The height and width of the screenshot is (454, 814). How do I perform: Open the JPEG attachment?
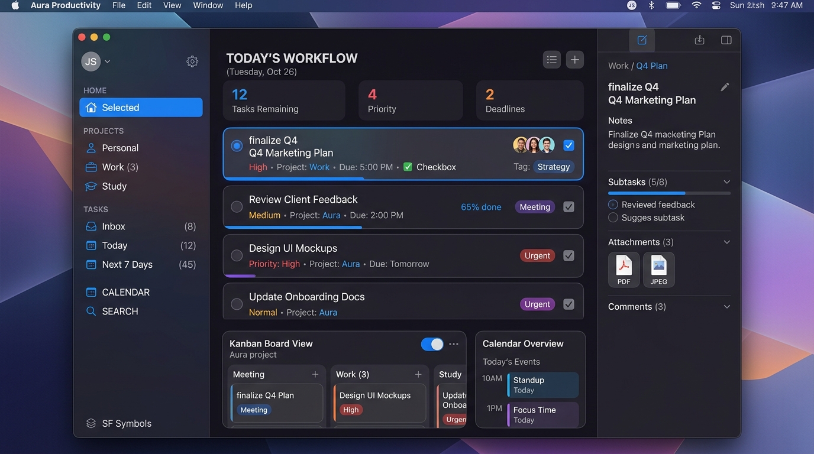[x=659, y=270]
